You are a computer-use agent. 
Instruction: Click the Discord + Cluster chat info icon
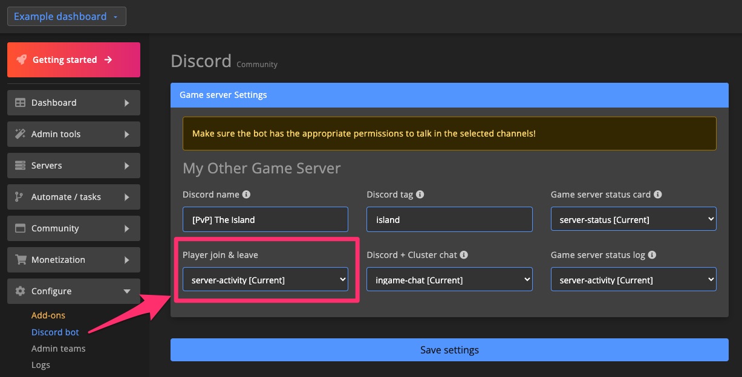(x=464, y=254)
